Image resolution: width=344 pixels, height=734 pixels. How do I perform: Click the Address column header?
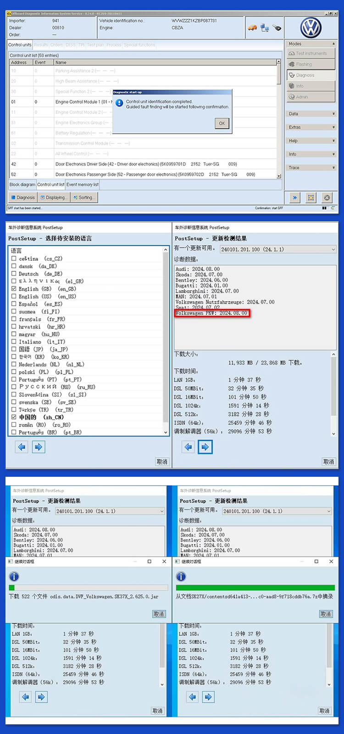click(x=21, y=62)
